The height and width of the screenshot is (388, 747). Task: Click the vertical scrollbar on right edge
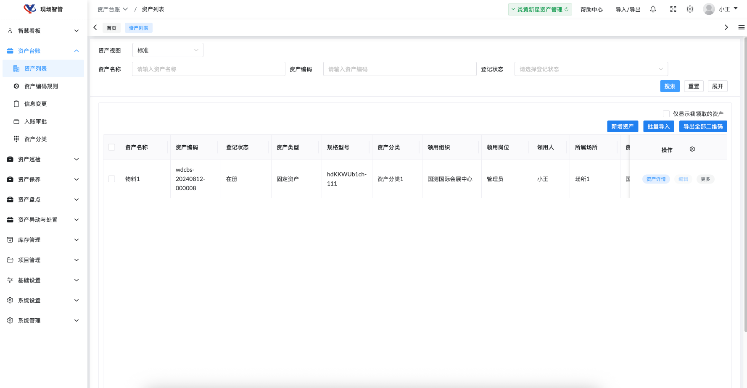745,185
